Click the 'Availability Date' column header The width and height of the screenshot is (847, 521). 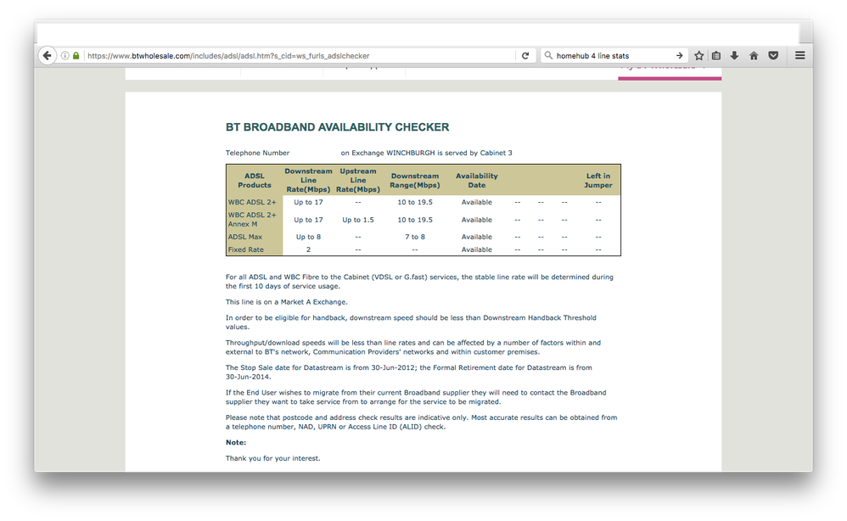point(476,181)
